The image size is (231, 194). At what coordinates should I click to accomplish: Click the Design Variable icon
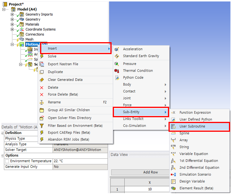[173, 181]
